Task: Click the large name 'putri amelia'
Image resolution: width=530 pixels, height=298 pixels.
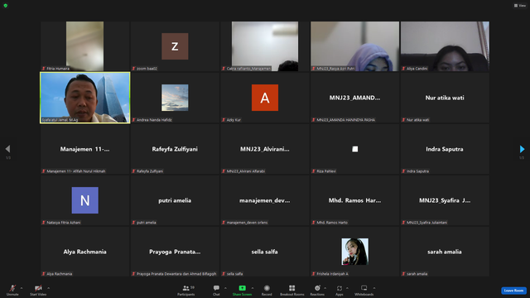Action: (175, 200)
